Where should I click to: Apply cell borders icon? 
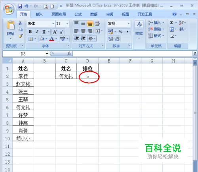pyautogui.click(x=30, y=39)
